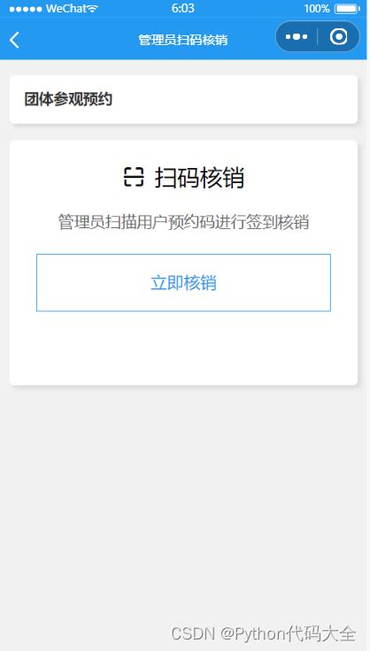Tap the scan frame icon beside 扫码核销
The image size is (370, 651).
(134, 177)
